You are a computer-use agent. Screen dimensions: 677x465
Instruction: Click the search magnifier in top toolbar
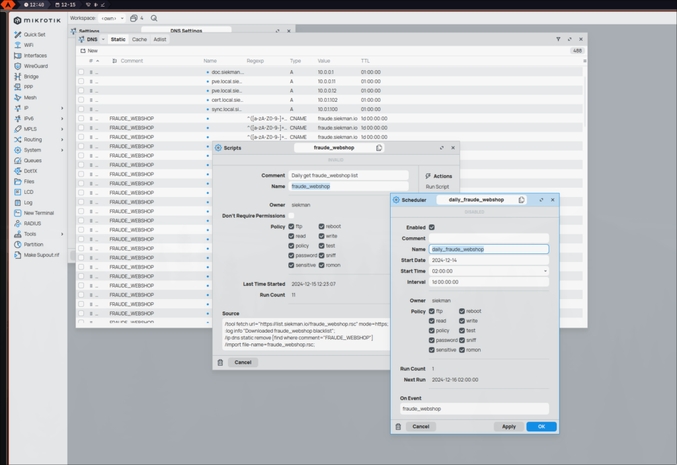(154, 18)
